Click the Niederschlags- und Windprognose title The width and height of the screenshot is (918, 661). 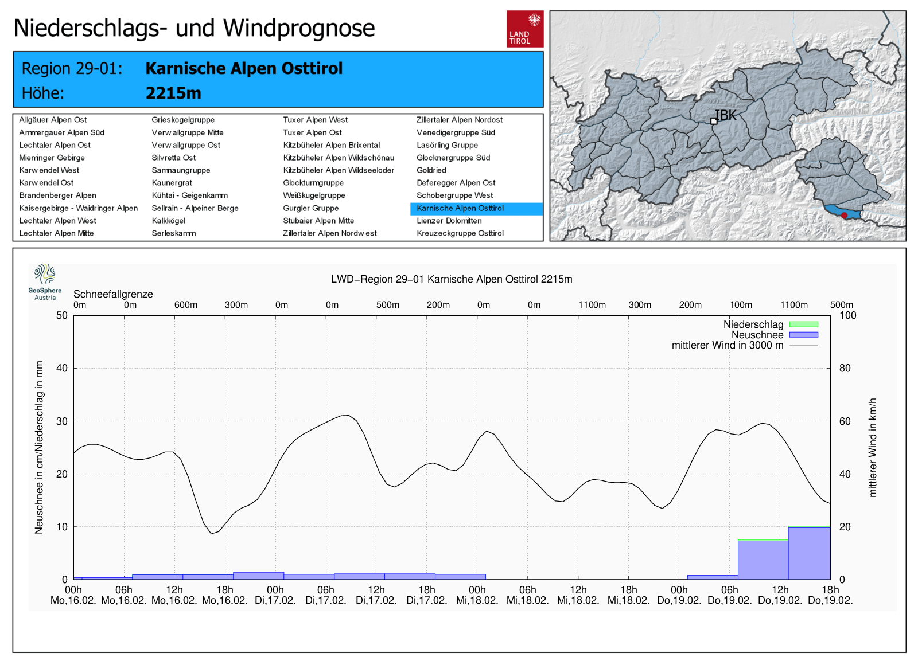pos(194,28)
